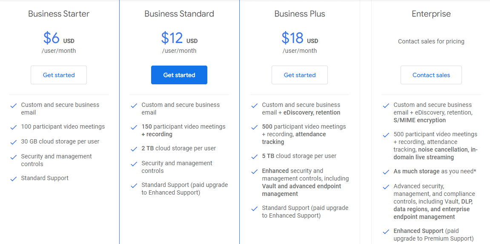Click checkmark beside 150 participant video meetings
The height and width of the screenshot is (244, 490).
pos(134,127)
